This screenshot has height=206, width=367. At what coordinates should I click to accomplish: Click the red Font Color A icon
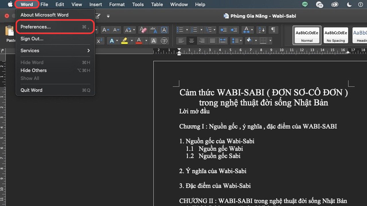click(x=139, y=41)
